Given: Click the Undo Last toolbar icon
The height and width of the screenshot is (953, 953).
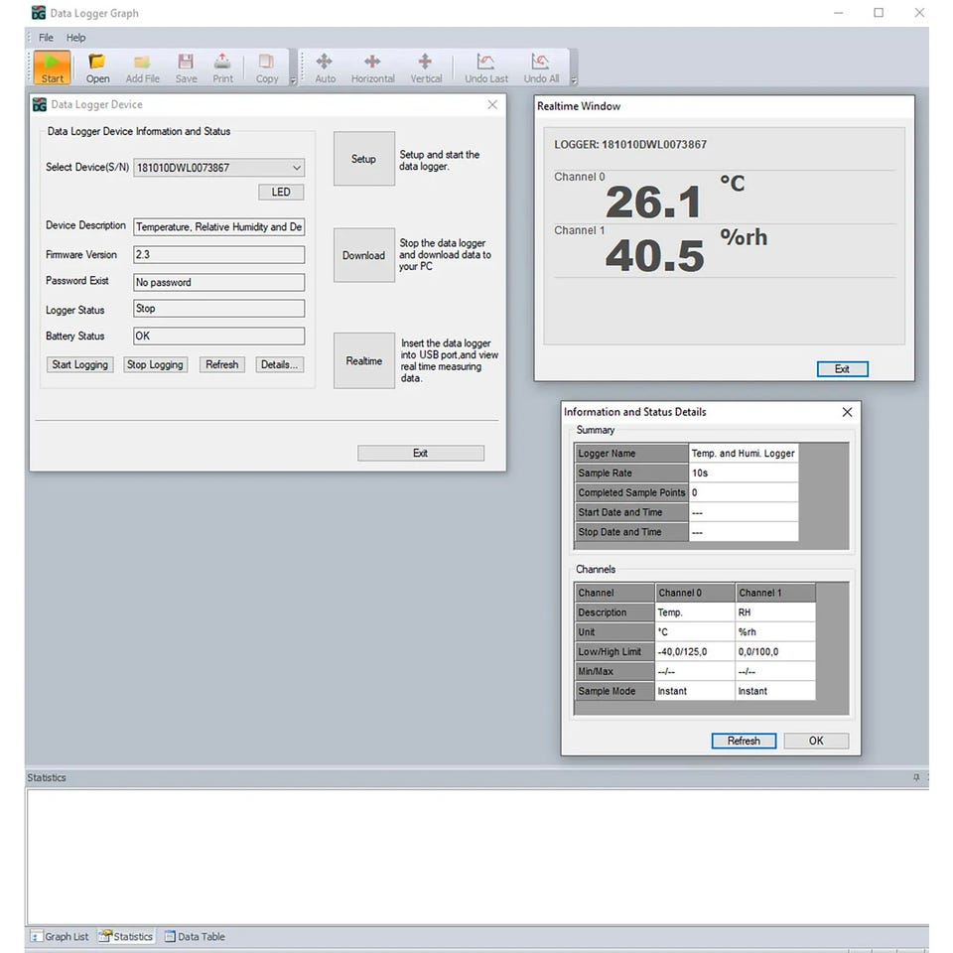Looking at the screenshot, I should pos(486,68).
